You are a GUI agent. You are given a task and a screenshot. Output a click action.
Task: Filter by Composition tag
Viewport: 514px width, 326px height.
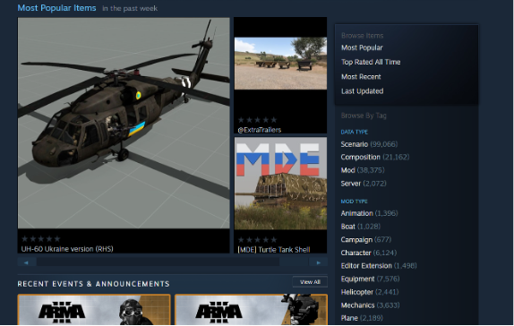pyautogui.click(x=375, y=157)
